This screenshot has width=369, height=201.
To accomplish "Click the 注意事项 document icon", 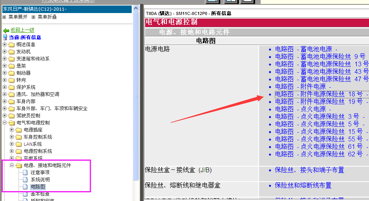I will pos(25,173).
